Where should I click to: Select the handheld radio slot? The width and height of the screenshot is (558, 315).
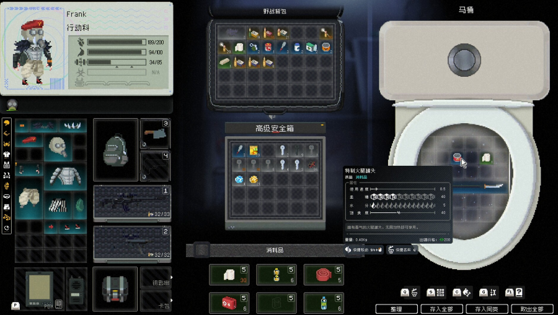coord(76,289)
